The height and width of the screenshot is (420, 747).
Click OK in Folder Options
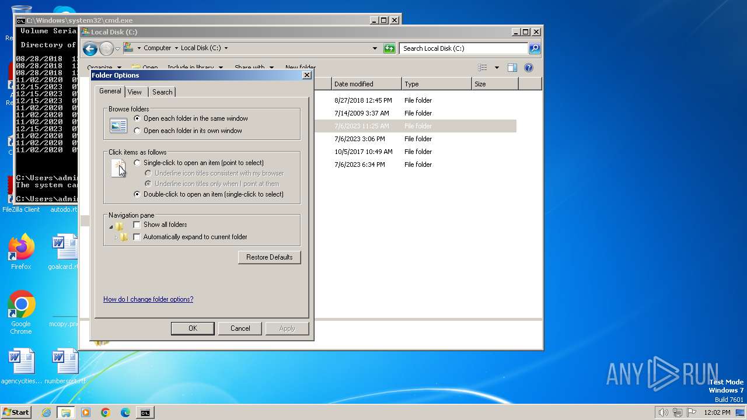[x=193, y=328]
